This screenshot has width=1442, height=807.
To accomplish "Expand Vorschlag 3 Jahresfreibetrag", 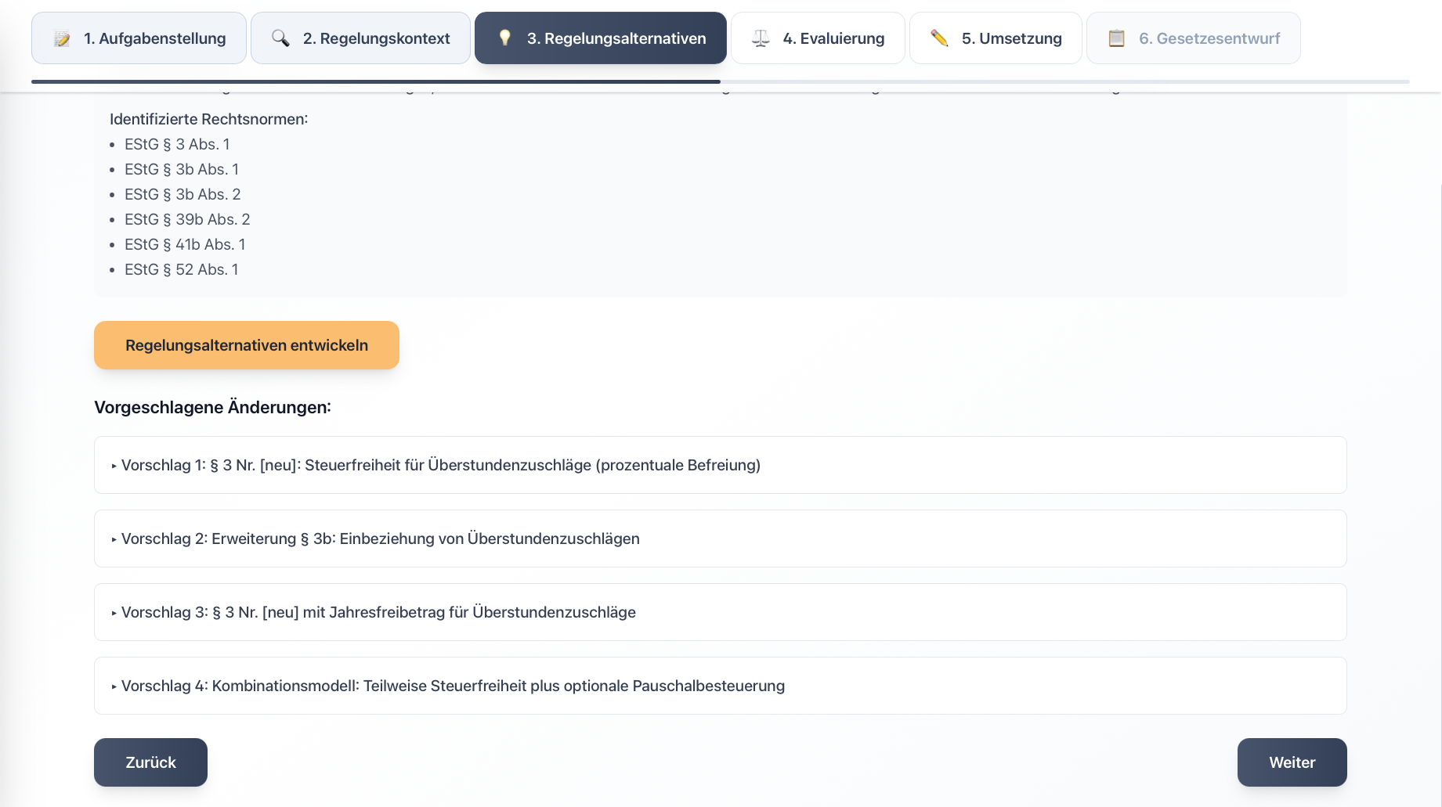I will point(721,612).
